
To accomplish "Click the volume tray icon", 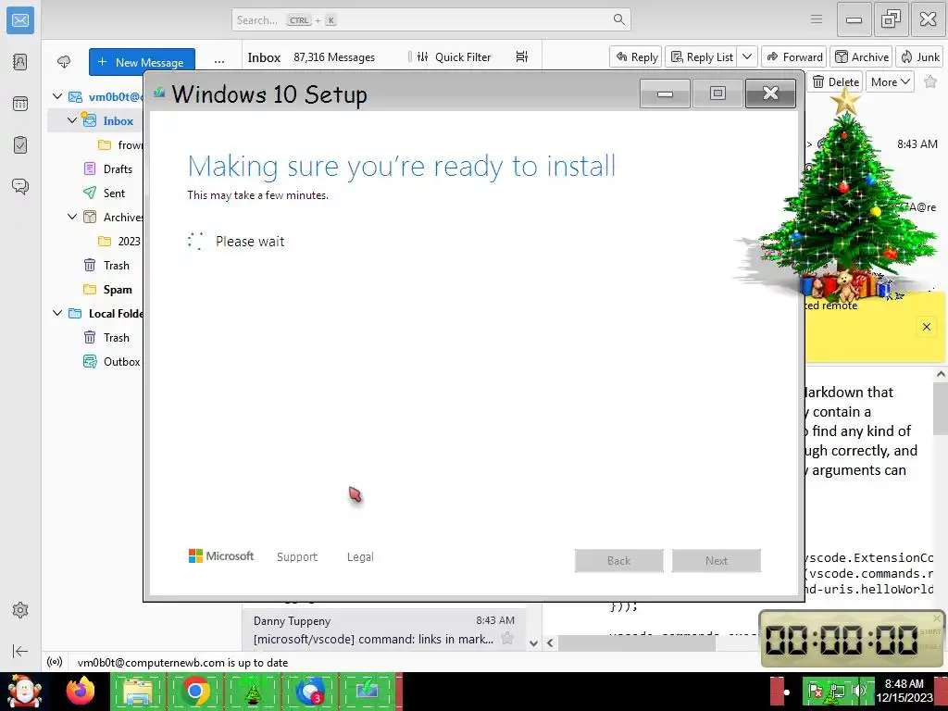I will click(860, 691).
